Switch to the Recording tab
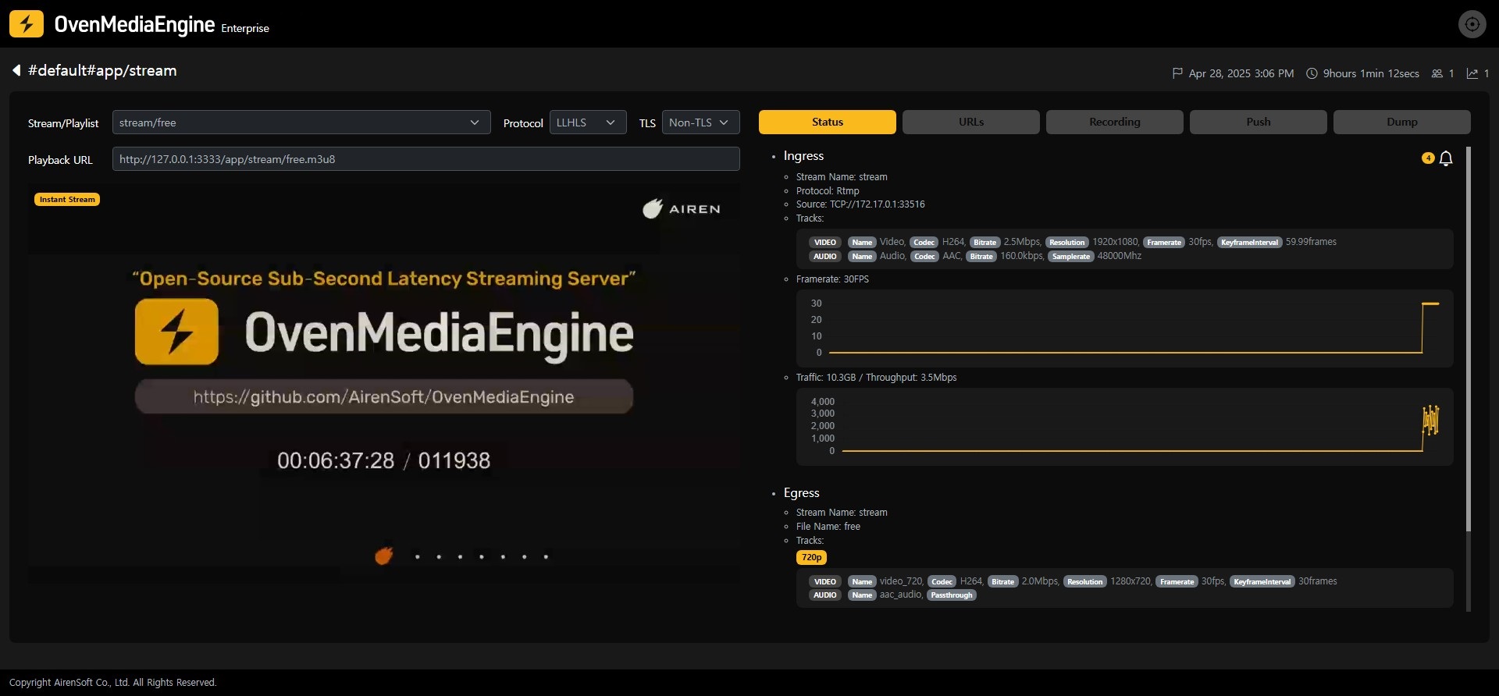This screenshot has height=696, width=1499. [x=1115, y=122]
